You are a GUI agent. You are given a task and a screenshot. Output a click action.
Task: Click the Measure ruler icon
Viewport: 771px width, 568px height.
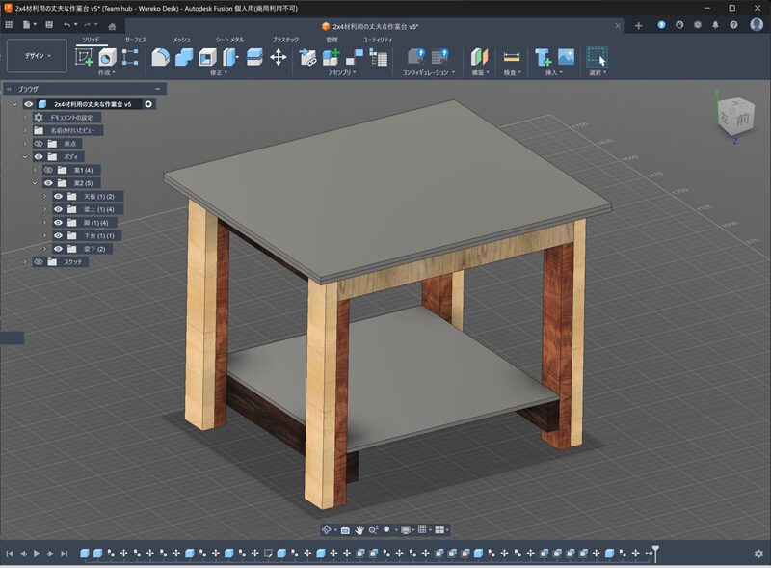point(512,57)
